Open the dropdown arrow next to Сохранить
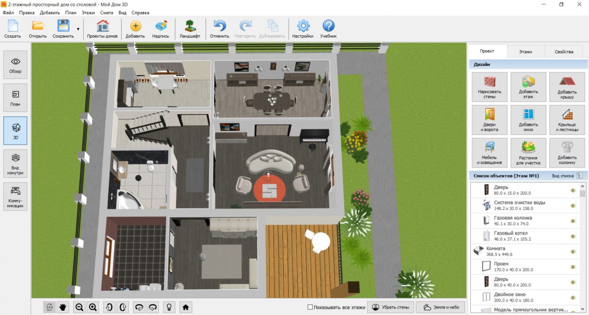The height and width of the screenshot is (315, 589). (x=78, y=29)
